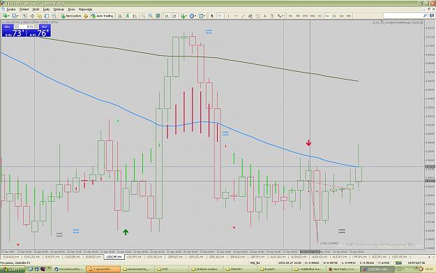
Task: Open the Arrows objects dropdown
Action: pyautogui.click(x=280, y=16)
